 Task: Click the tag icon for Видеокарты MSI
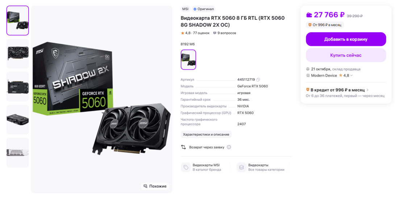(x=186, y=167)
